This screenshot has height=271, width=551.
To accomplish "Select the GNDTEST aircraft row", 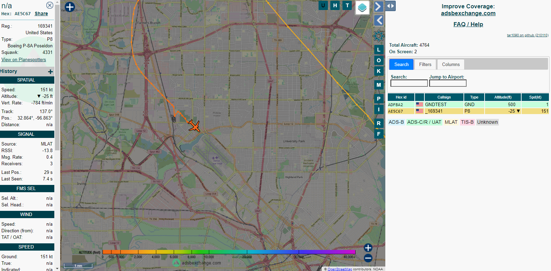I will (468, 104).
